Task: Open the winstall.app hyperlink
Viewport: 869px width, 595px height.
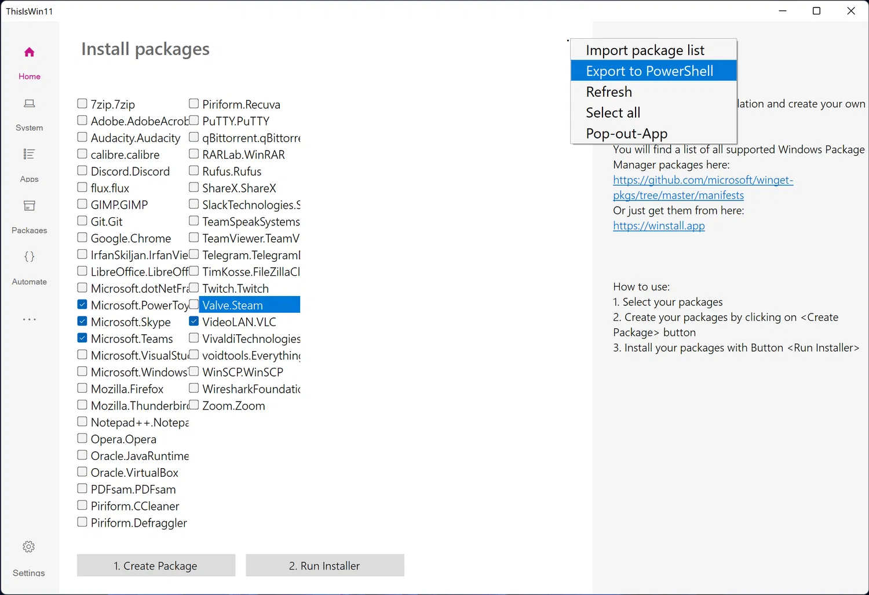Action: [659, 226]
